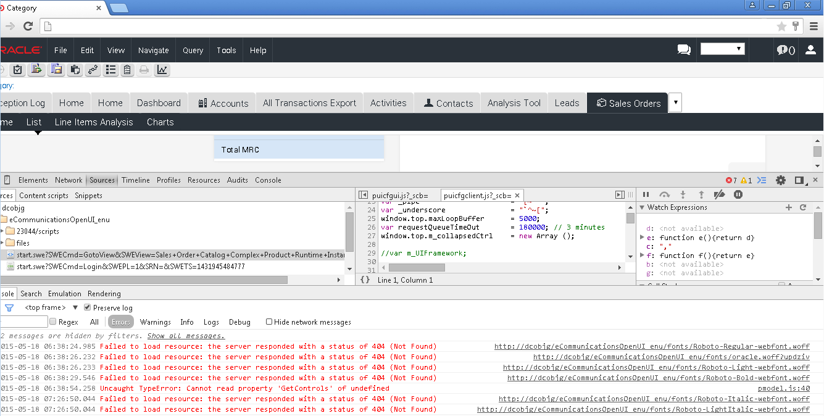Open the Tools menu

[x=227, y=50]
